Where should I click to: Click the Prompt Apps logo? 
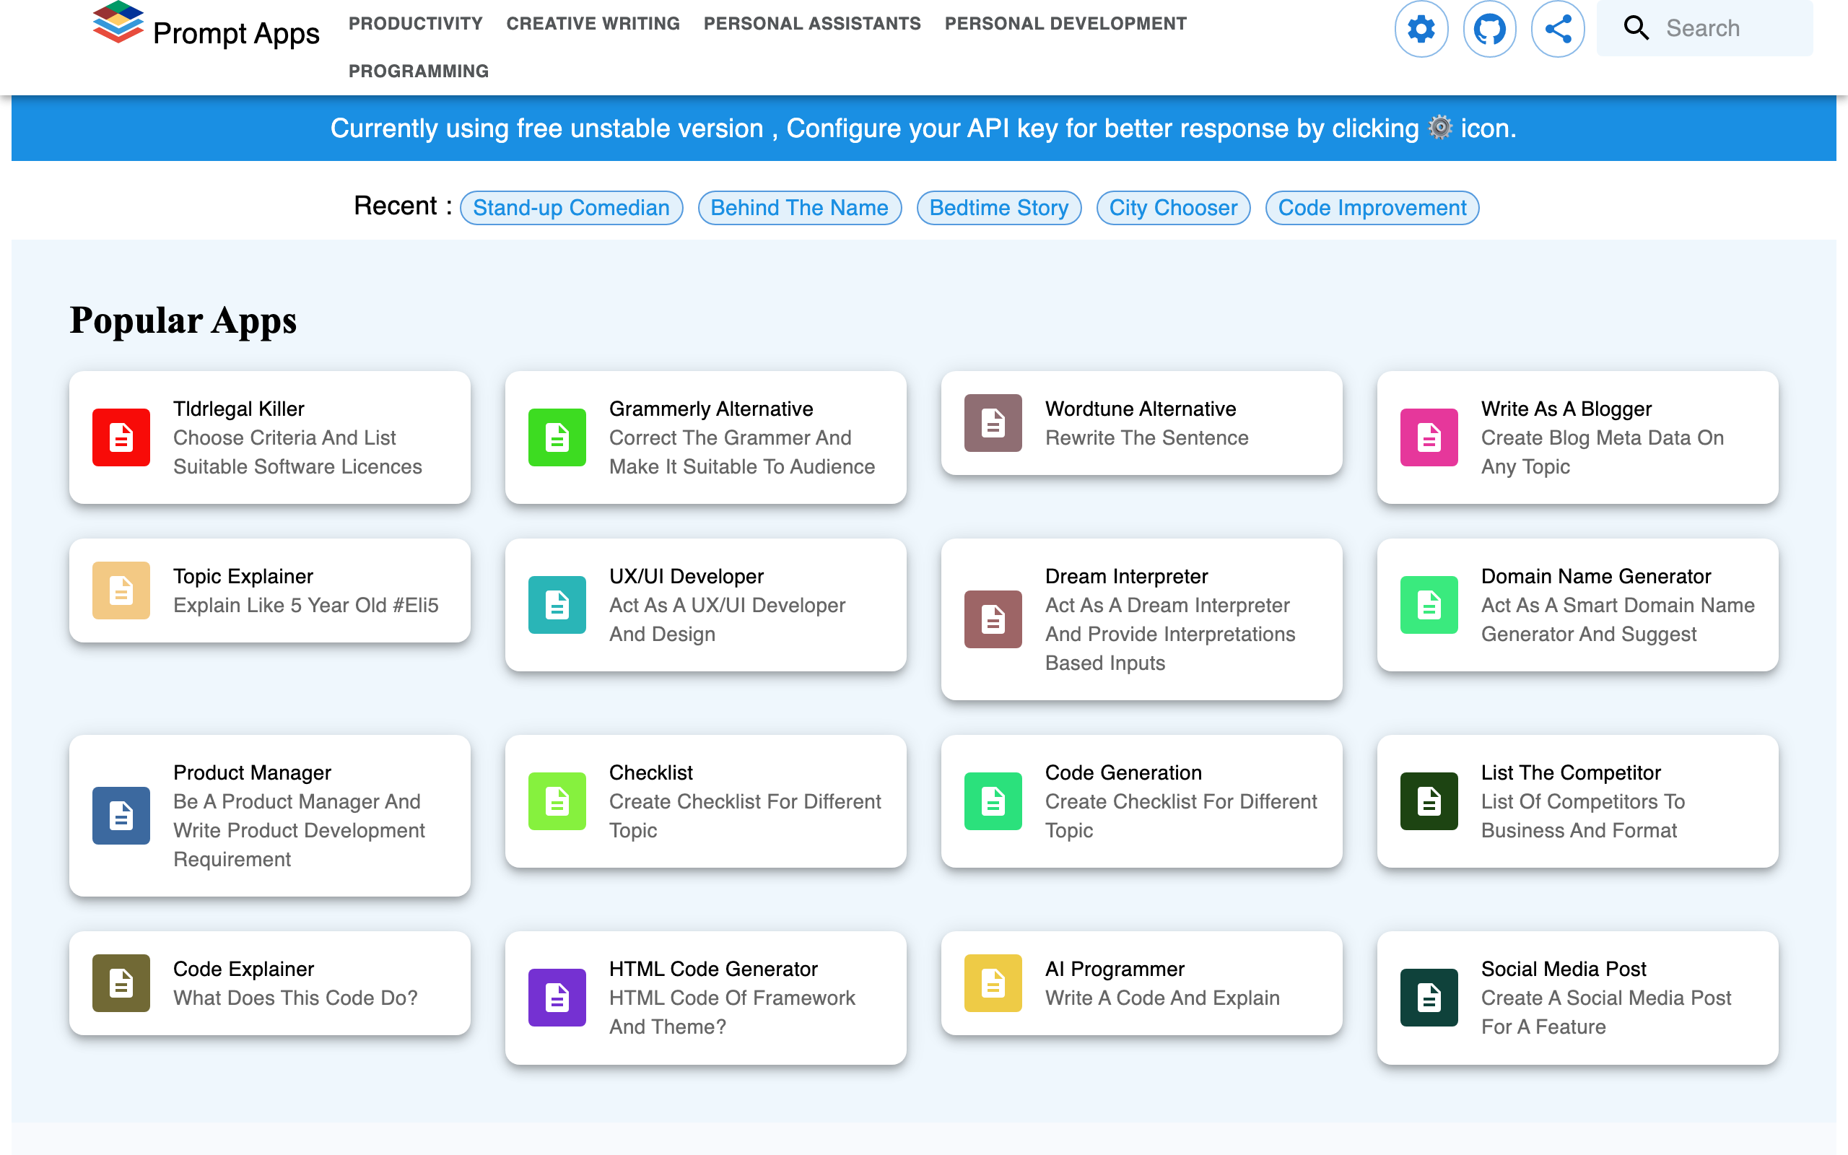click(118, 23)
